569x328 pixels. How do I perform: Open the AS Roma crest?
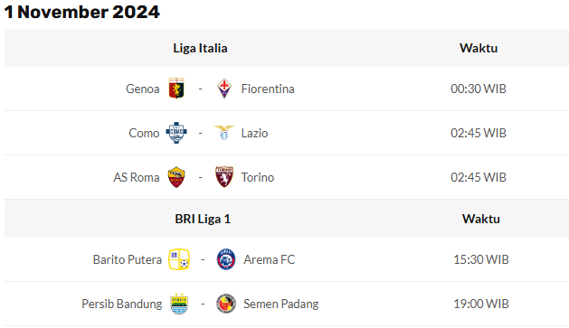pos(176,177)
